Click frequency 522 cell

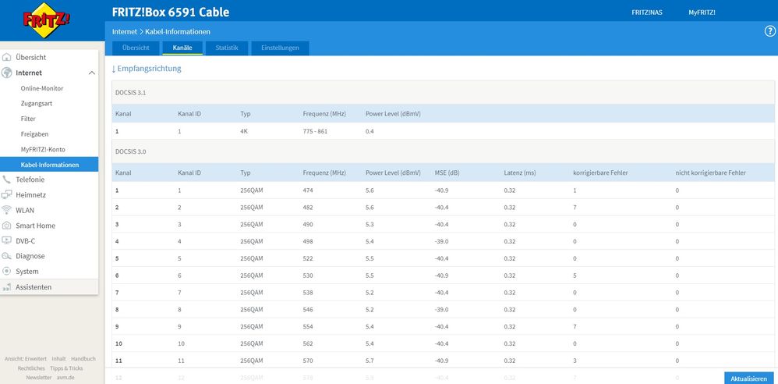coord(308,258)
